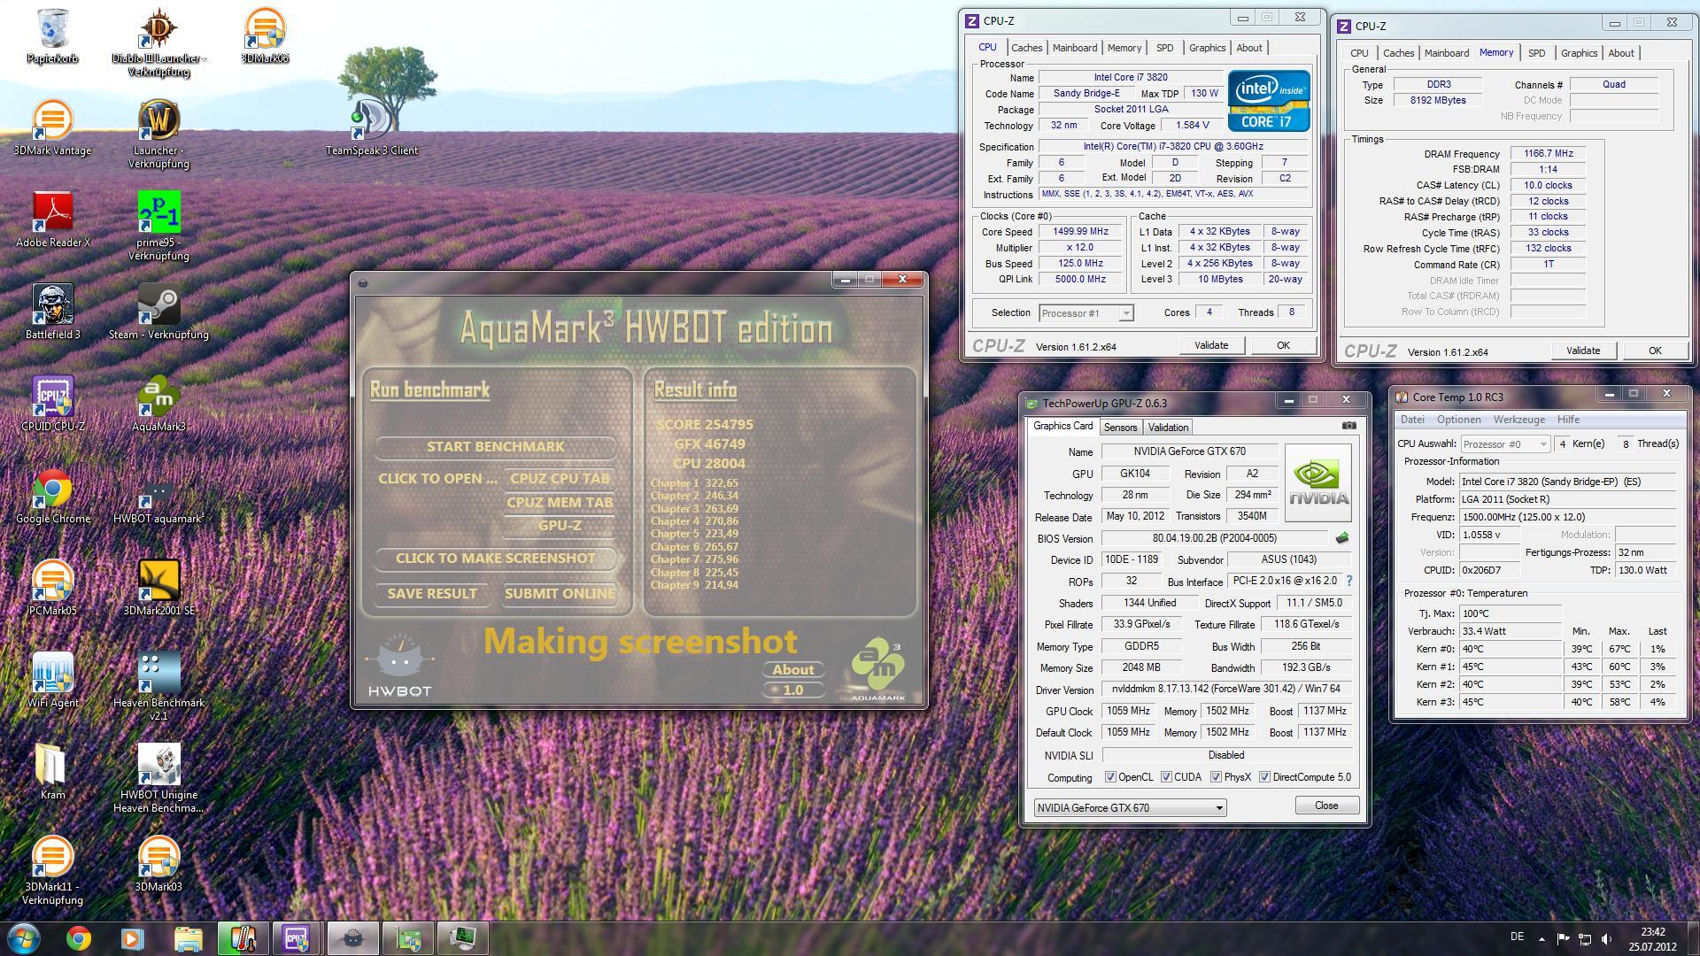1700x956 pixels.
Task: Click SUBMIT ONLINE in AquaMark3
Action: [x=560, y=594]
